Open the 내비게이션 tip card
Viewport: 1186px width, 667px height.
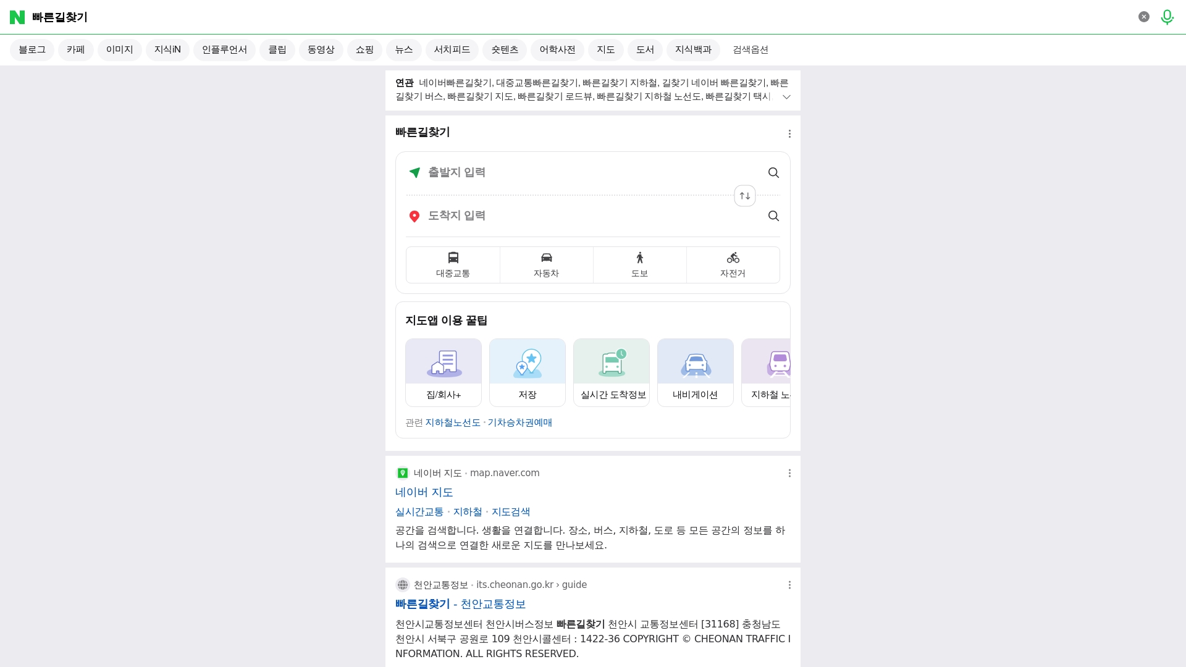point(696,372)
